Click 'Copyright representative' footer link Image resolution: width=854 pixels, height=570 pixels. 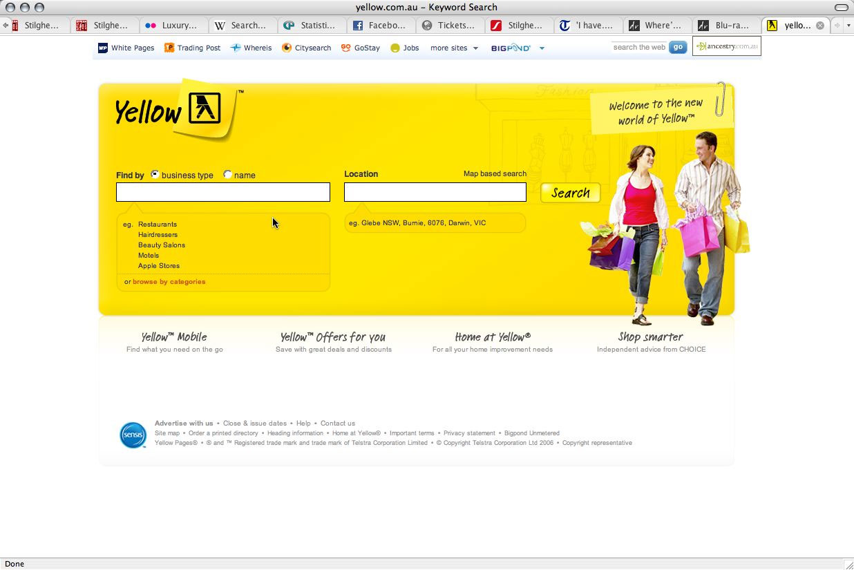(597, 443)
